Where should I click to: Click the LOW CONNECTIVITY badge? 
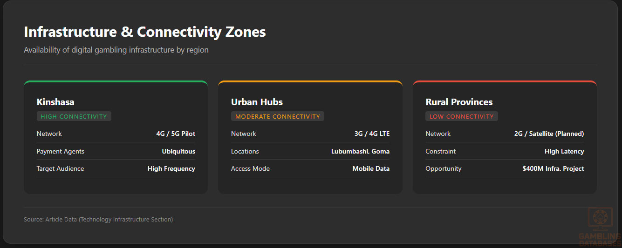click(461, 116)
